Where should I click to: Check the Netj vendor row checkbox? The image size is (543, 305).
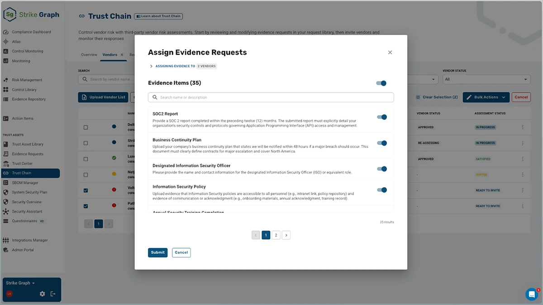point(86,174)
